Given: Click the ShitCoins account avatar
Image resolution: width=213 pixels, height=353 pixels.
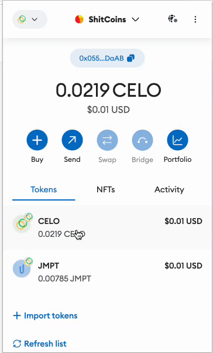Looking at the screenshot, I should [80, 19].
